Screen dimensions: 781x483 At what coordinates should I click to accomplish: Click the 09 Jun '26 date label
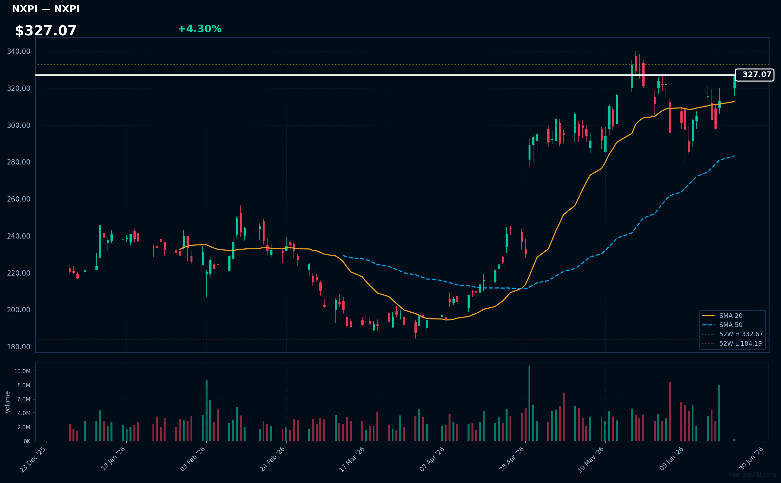click(672, 459)
